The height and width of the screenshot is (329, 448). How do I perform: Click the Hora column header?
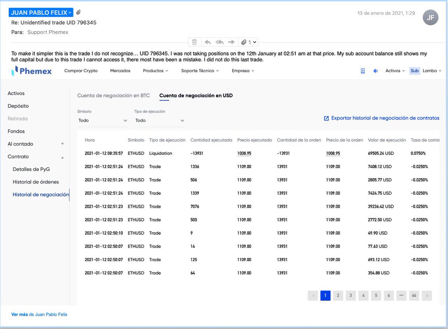pyautogui.click(x=90, y=140)
